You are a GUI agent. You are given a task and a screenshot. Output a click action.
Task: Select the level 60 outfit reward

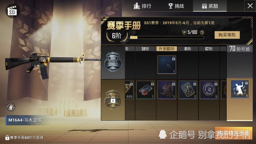pos(167,90)
